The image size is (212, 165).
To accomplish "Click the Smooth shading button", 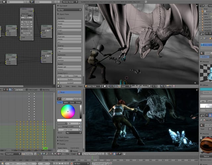I will (69, 49).
